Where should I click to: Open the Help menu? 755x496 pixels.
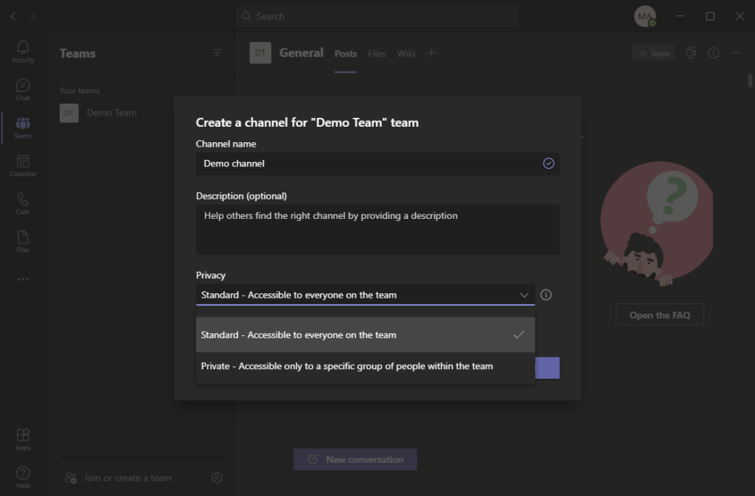[x=23, y=478]
